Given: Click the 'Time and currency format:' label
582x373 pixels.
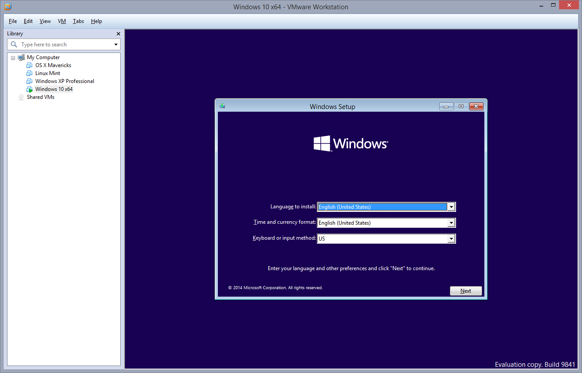Looking at the screenshot, I should tap(285, 222).
